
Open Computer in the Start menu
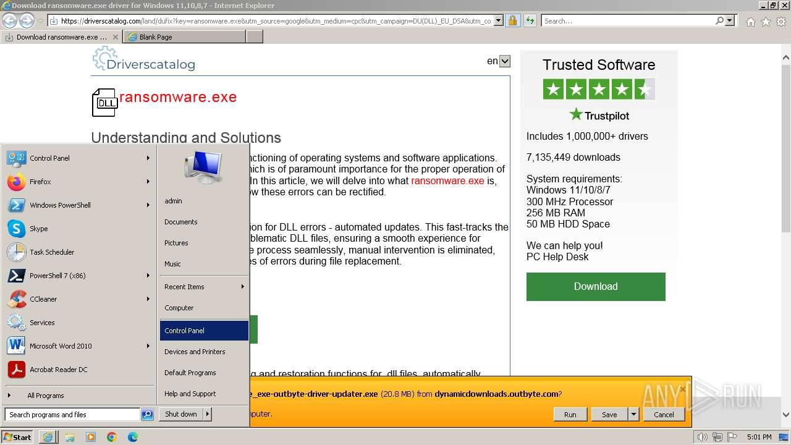click(x=204, y=308)
